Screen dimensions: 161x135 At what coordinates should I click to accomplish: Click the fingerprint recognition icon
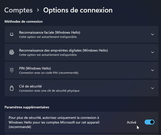coord(12,52)
